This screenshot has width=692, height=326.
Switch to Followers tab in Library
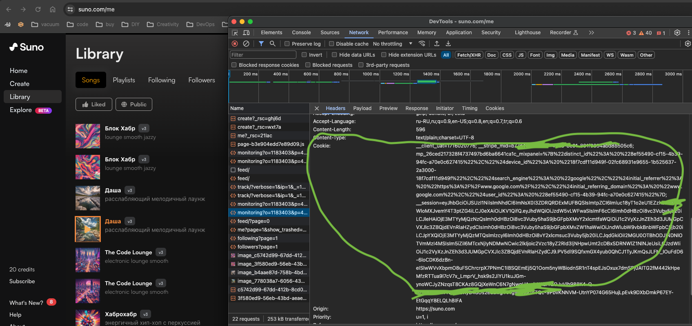coord(202,80)
